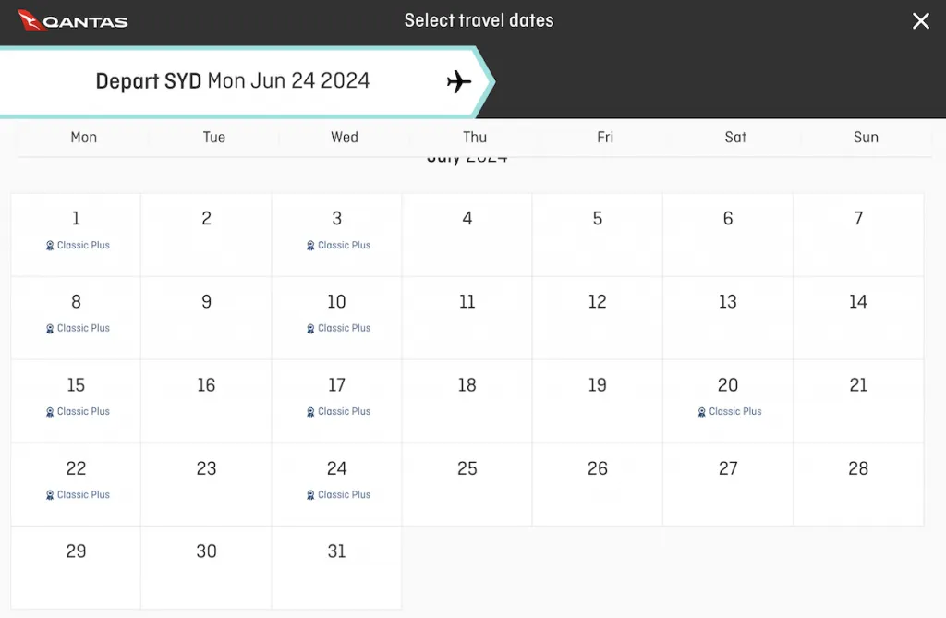The width and height of the screenshot is (946, 618).
Task: Choose July 17 on the calendar
Action: (336, 401)
